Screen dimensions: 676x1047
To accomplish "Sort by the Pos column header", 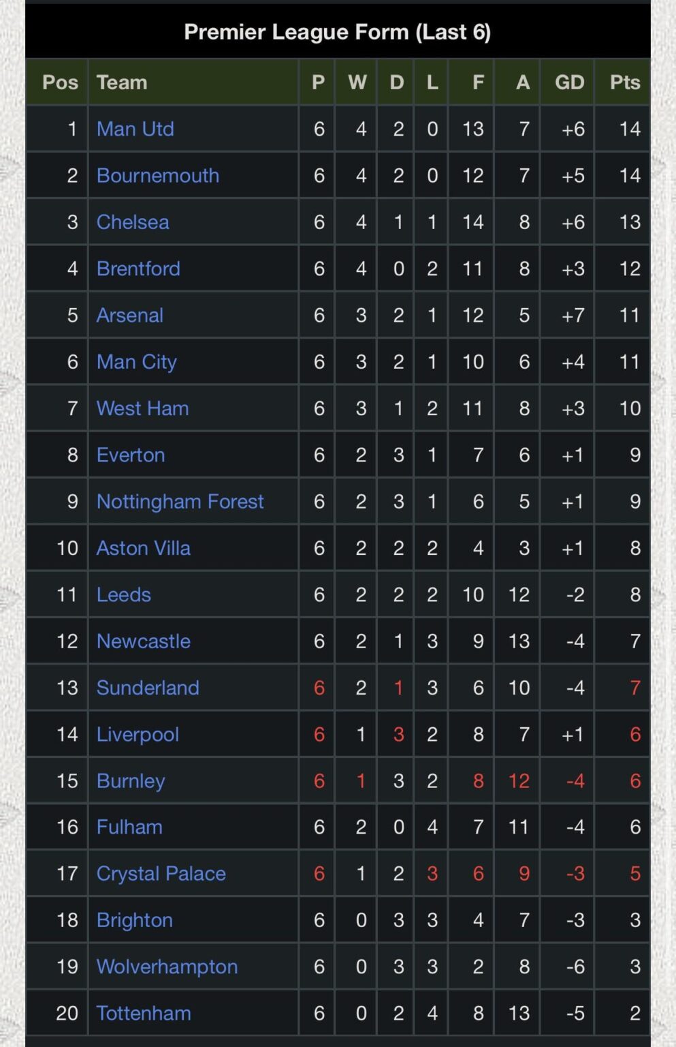I will (x=59, y=82).
